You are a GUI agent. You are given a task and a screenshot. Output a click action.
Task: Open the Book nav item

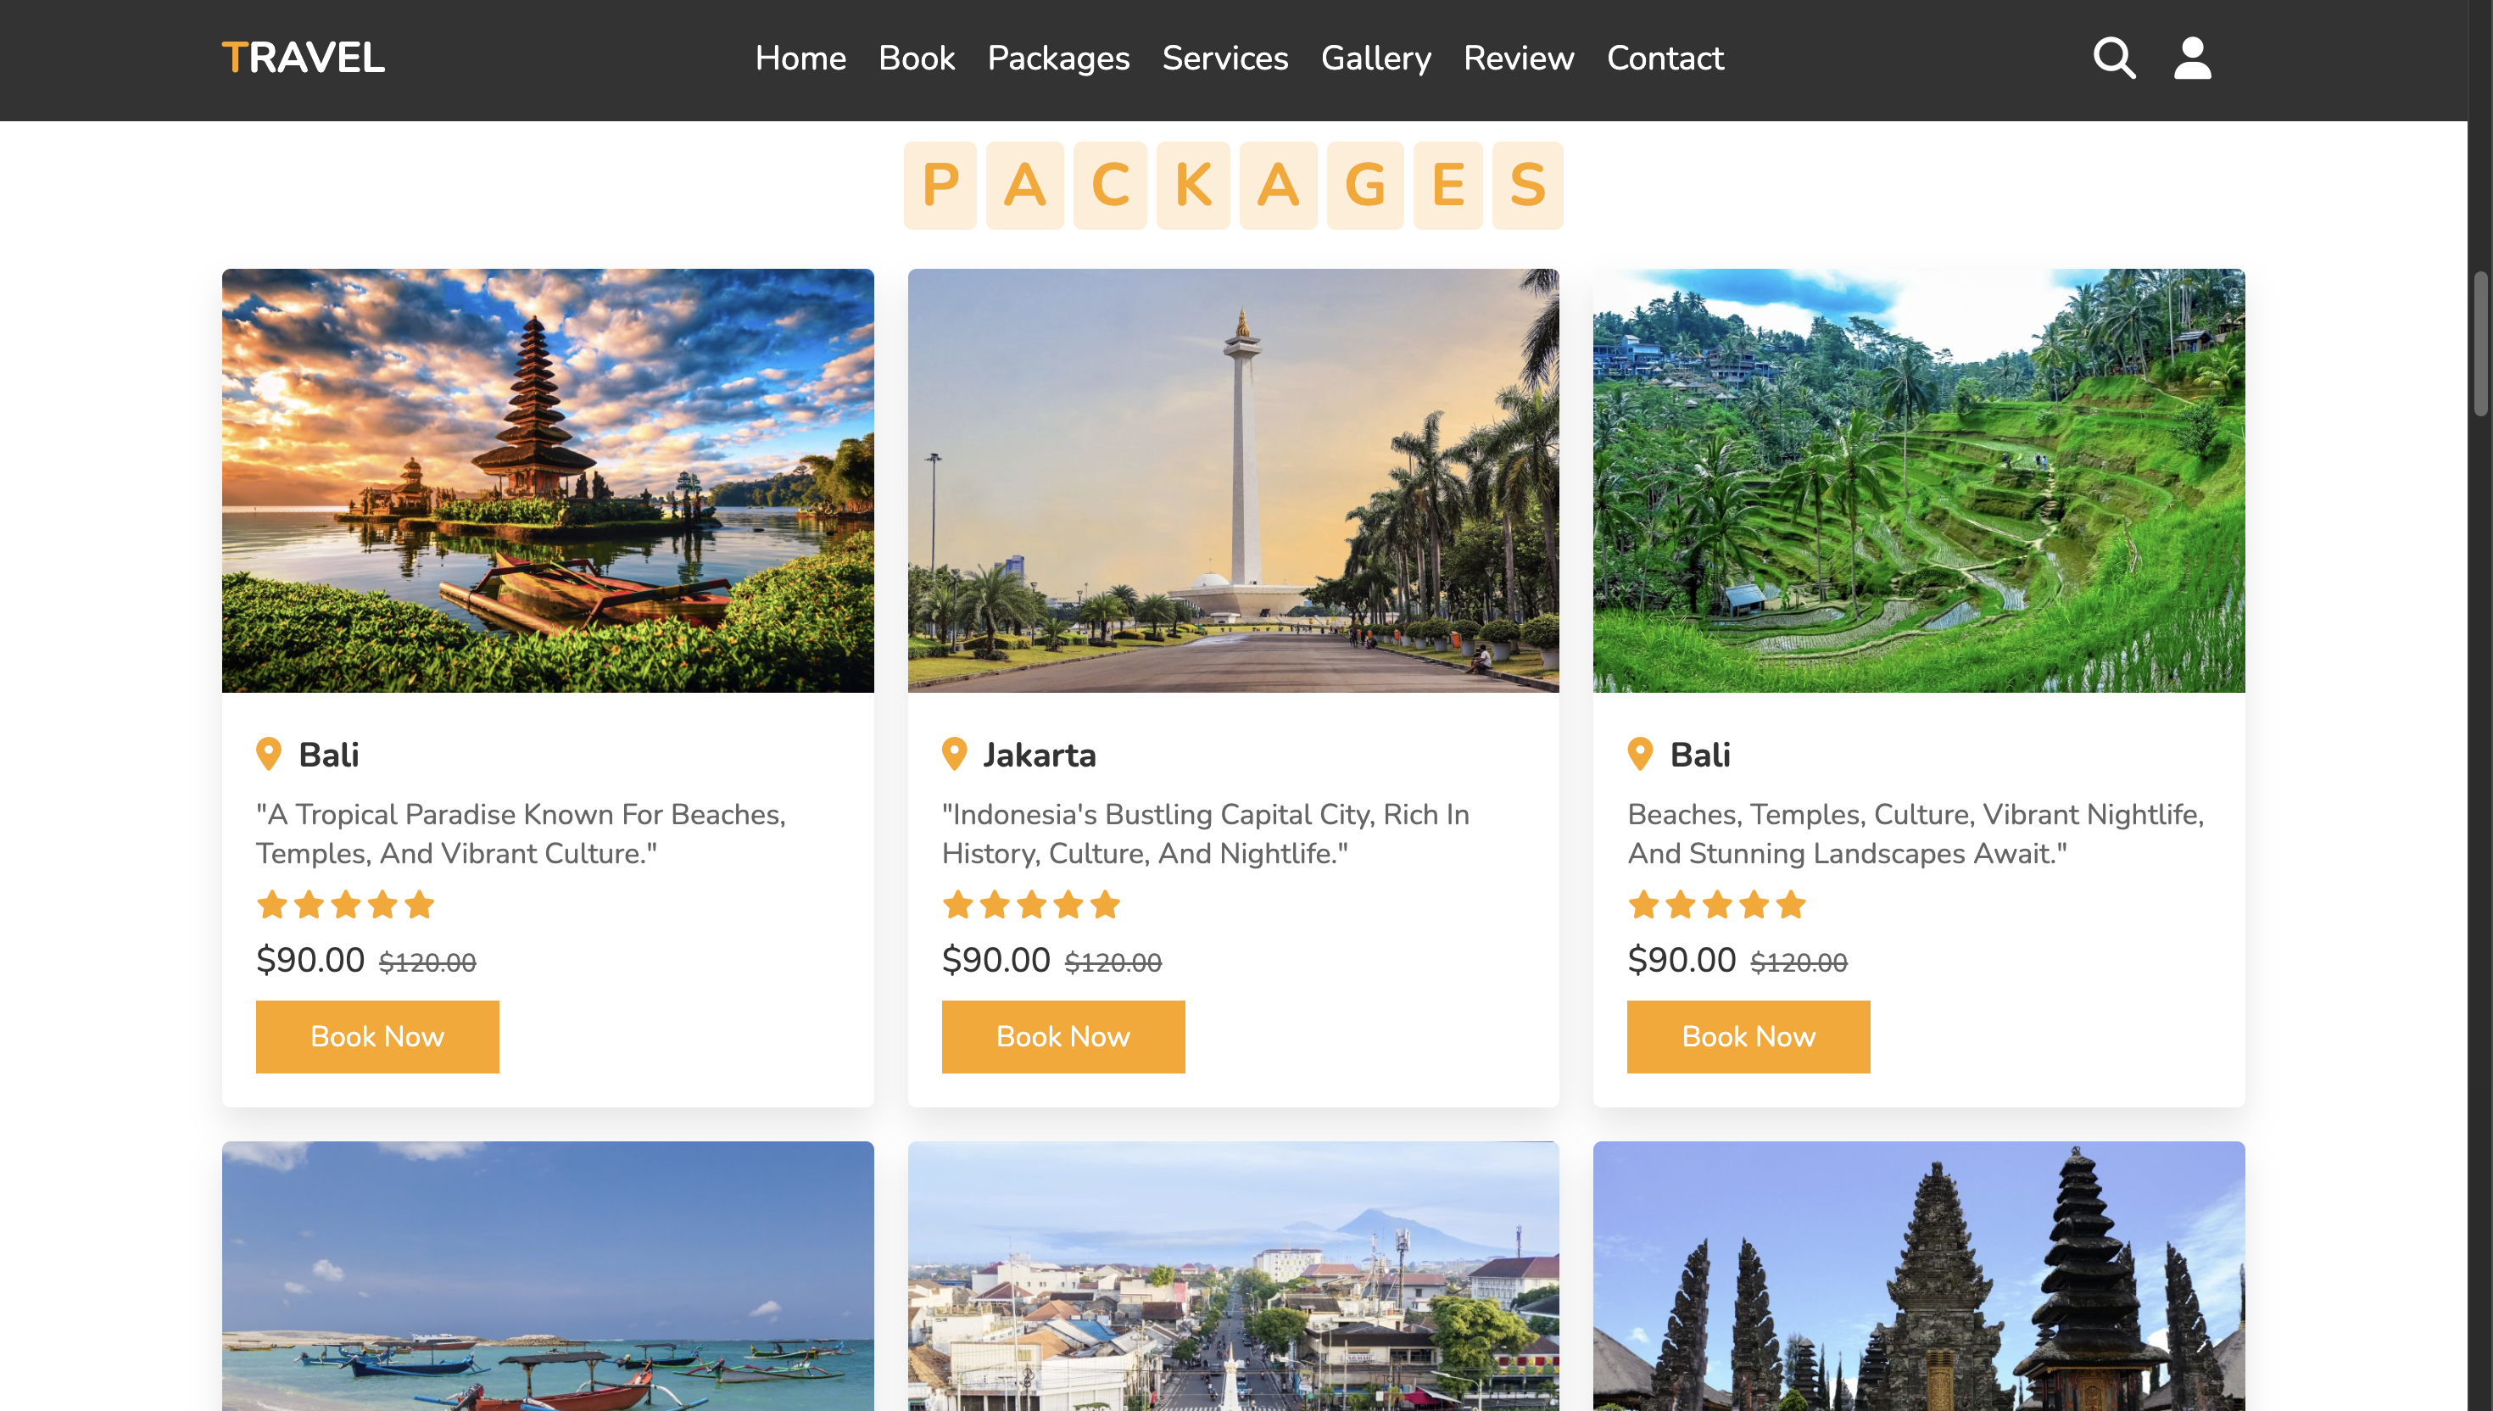pyautogui.click(x=917, y=59)
